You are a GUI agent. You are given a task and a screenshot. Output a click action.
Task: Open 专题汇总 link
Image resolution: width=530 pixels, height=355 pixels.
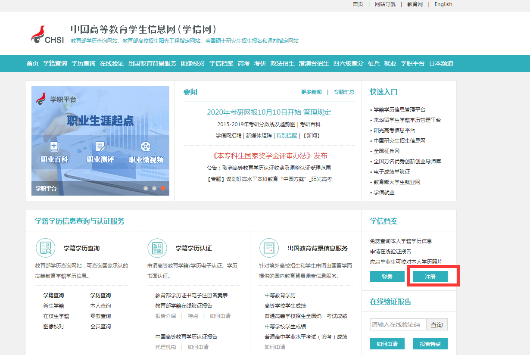(344, 92)
